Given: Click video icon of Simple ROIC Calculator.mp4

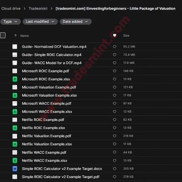Looking at the screenshot, I should (15, 55).
